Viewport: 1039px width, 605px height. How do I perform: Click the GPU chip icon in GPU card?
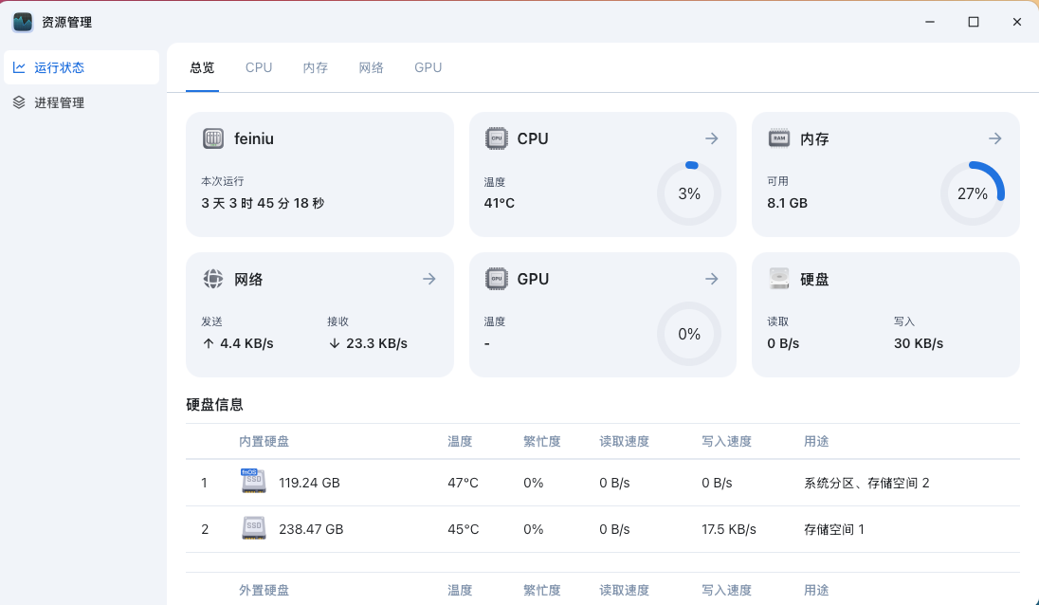coord(497,279)
